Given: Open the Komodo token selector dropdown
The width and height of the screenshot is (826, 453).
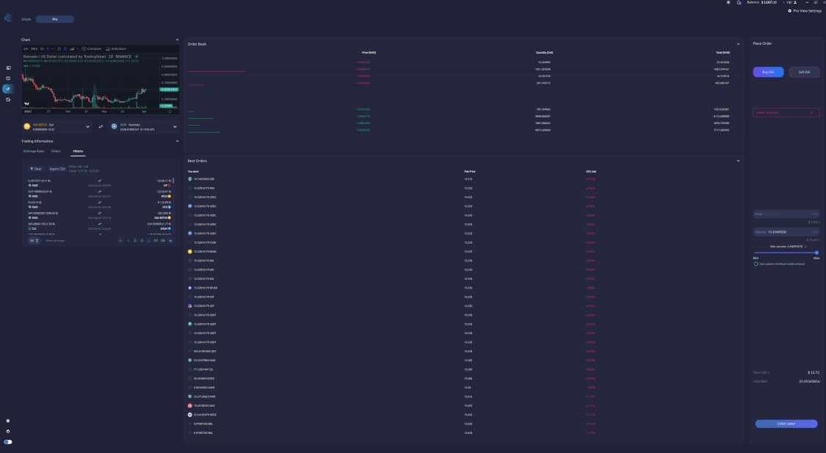Looking at the screenshot, I should [175, 127].
